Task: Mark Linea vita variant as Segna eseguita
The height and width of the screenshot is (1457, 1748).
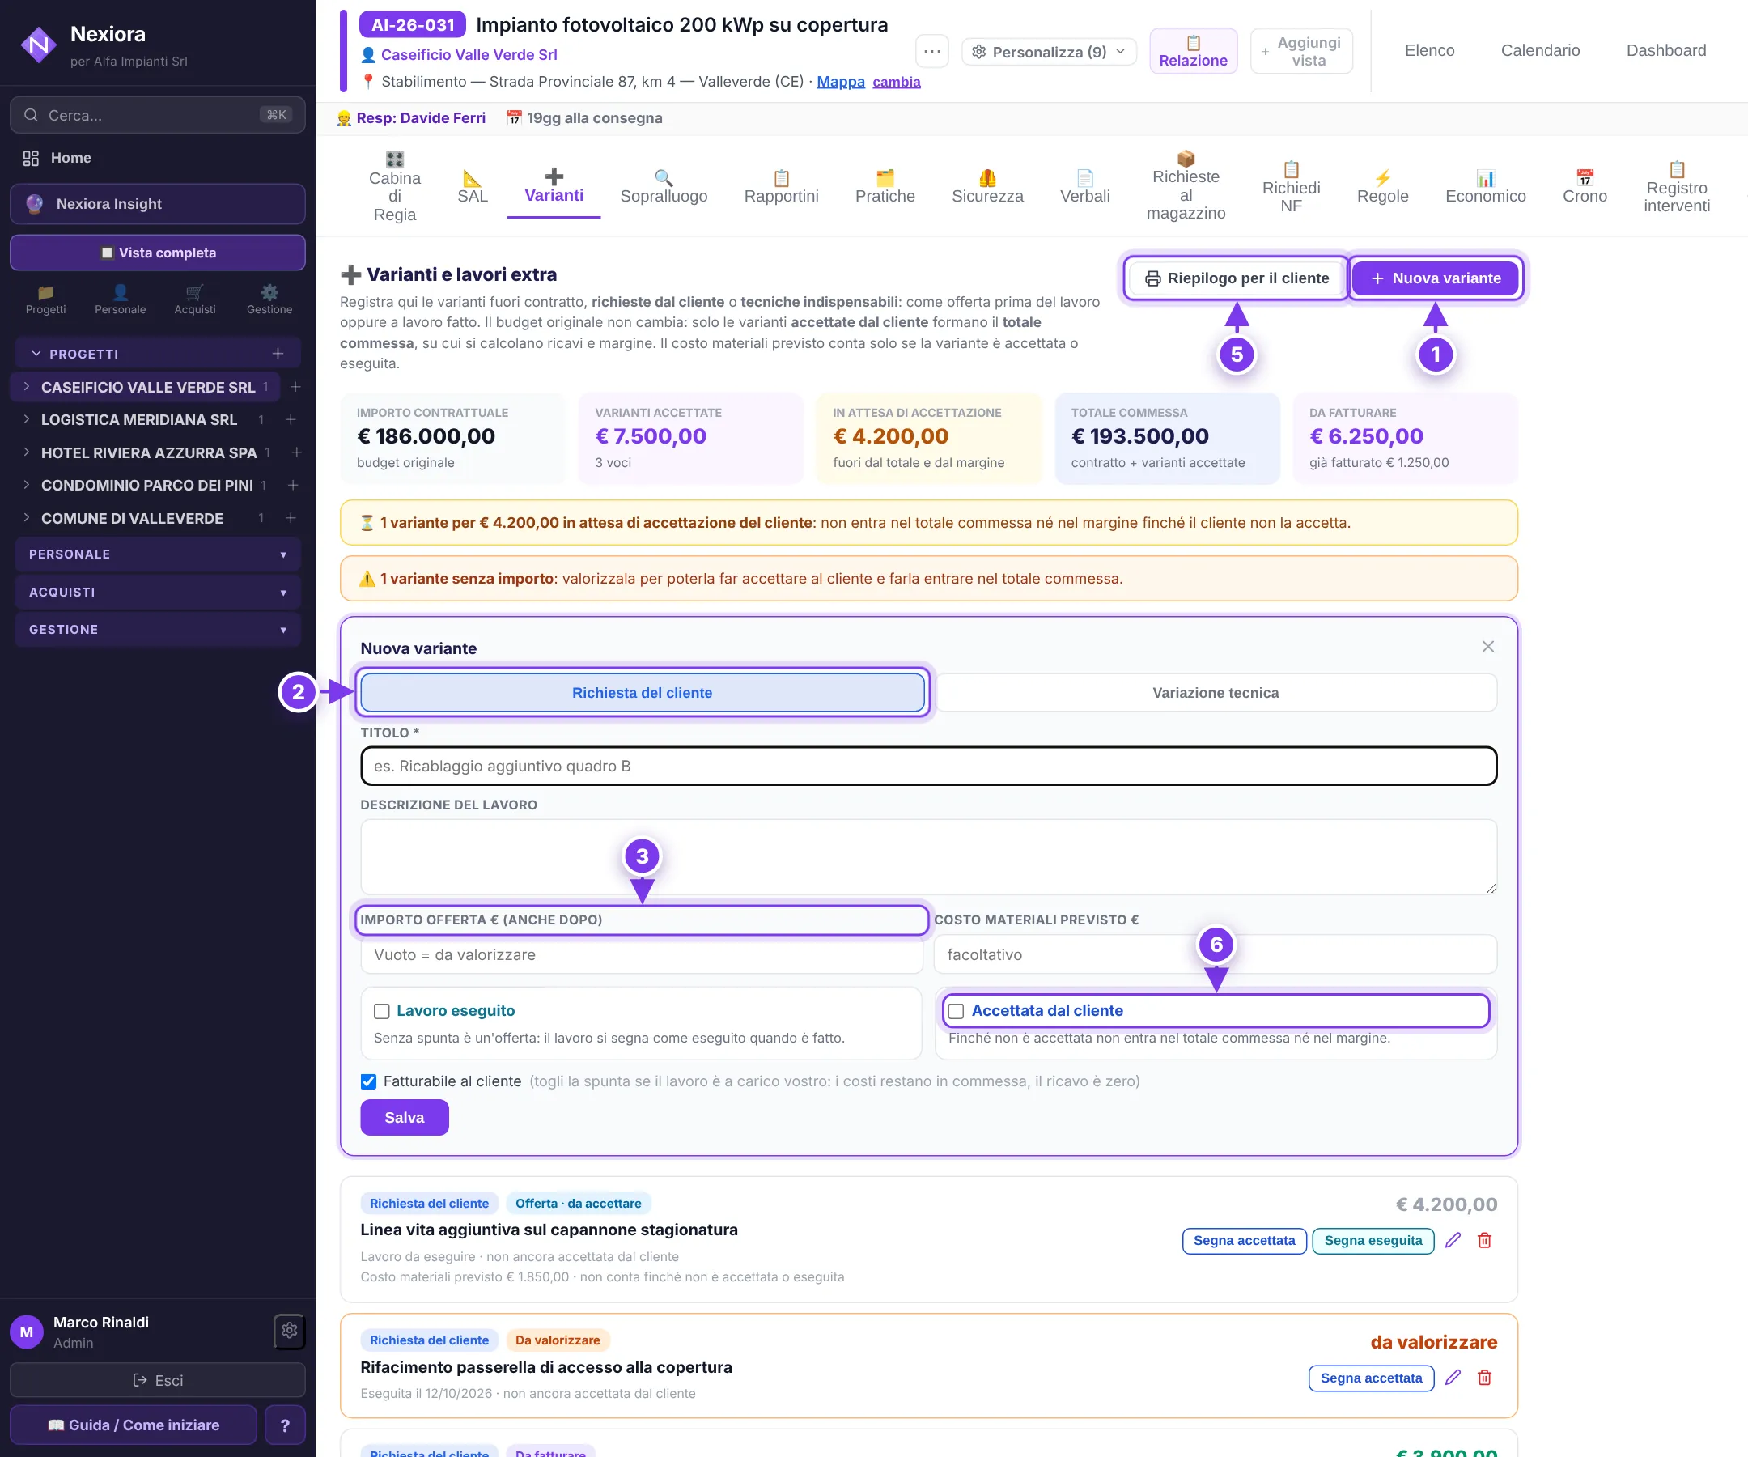Action: [1373, 1241]
